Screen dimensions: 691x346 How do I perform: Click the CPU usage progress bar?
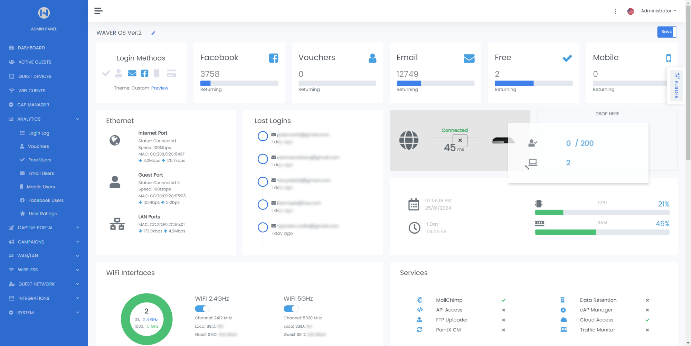[x=602, y=213]
